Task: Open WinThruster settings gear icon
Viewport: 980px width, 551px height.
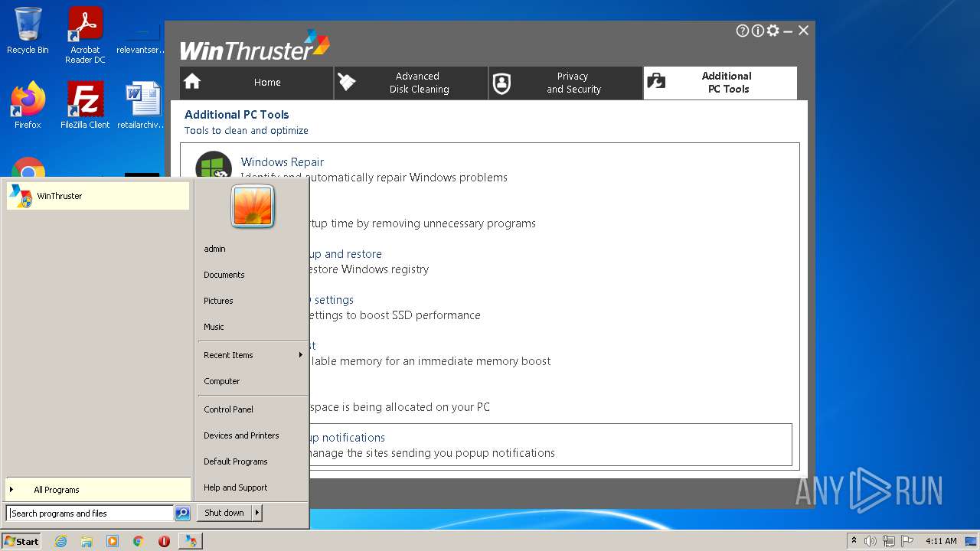Action: coord(773,31)
